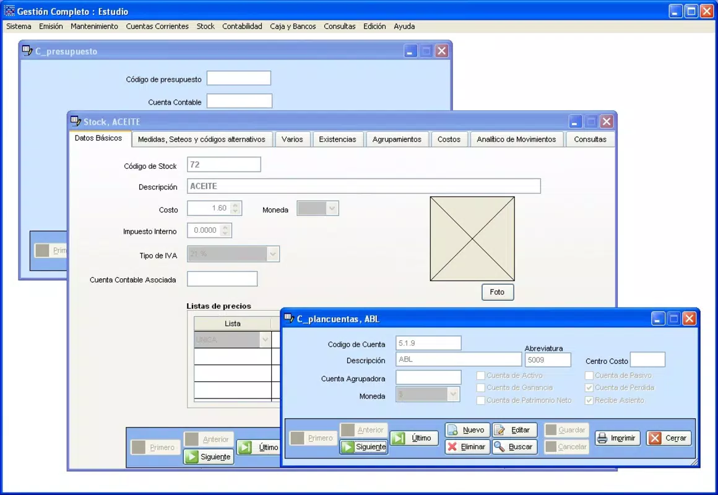Viewport: 718px width, 495px height.
Task: Click the Imprimir printer icon
Action: (602, 438)
